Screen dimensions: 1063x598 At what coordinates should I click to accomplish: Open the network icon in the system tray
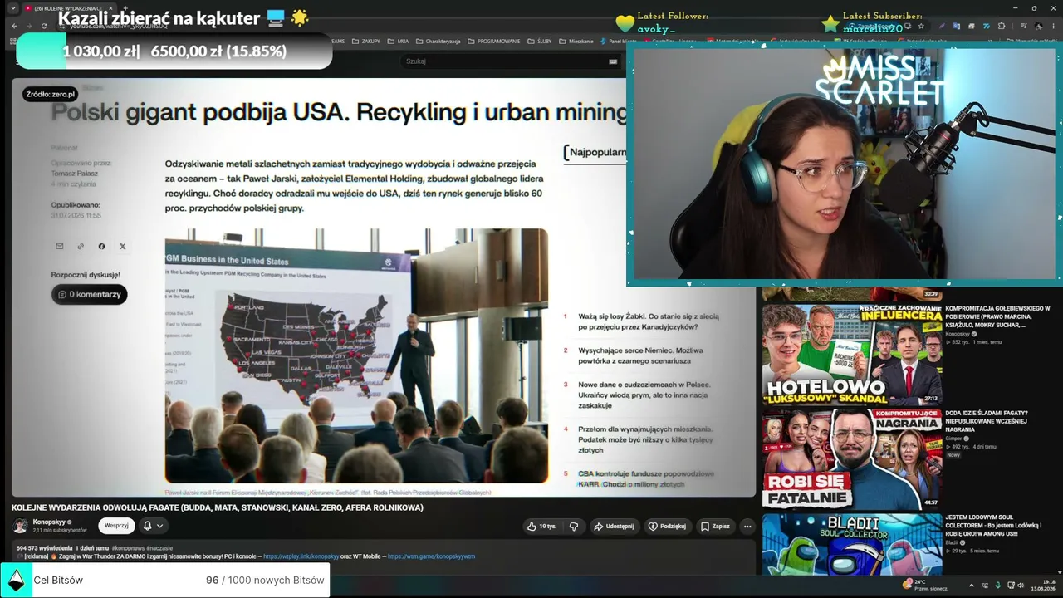[1009, 586]
